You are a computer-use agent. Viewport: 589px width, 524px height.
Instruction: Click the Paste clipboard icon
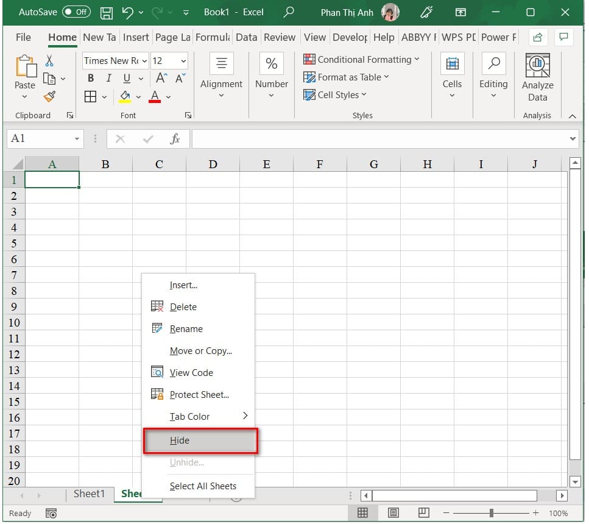coord(26,66)
